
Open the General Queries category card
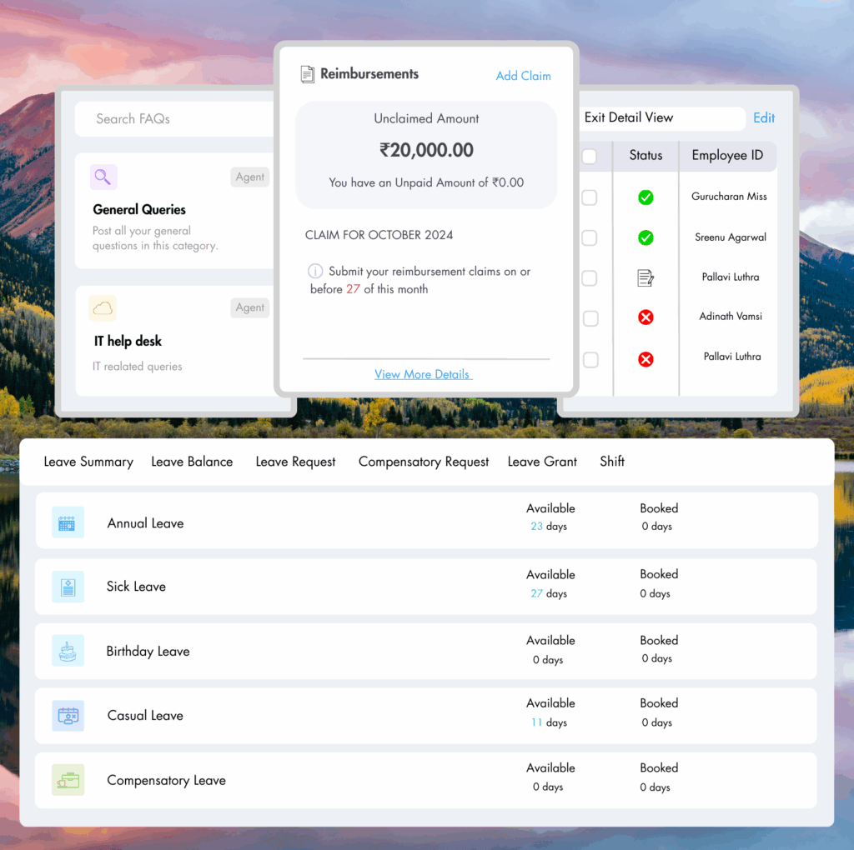(x=174, y=211)
